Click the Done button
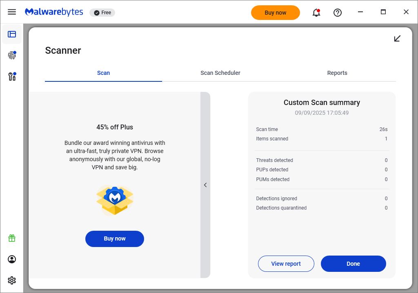The image size is (418, 293). click(x=353, y=264)
